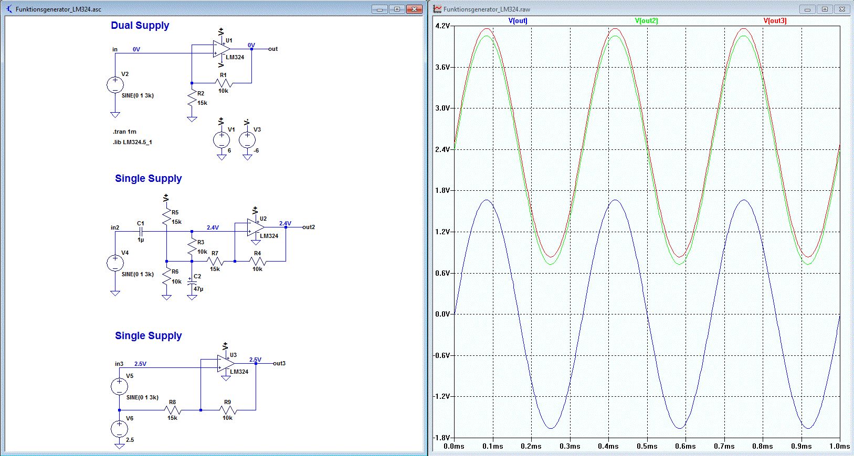Image resolution: width=854 pixels, height=456 pixels.
Task: Select the U3 LM324 op-amp symbol
Action: 226,363
